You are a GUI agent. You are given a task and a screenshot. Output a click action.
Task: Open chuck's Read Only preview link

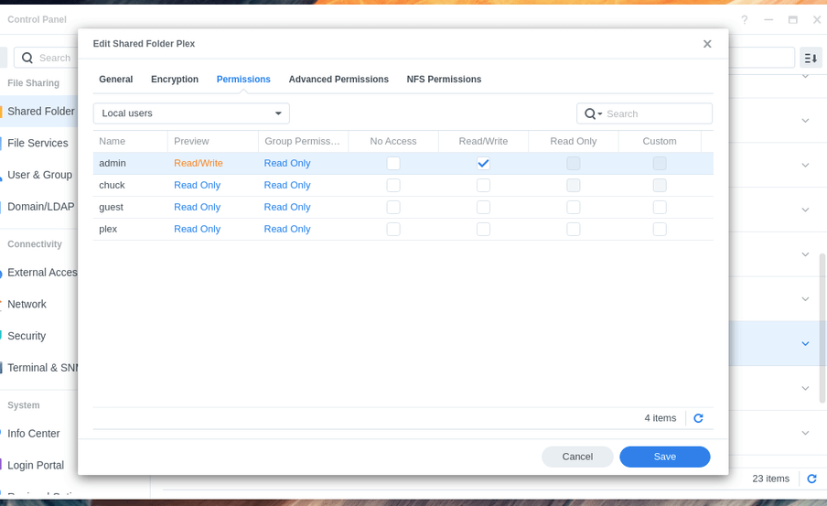(x=198, y=185)
